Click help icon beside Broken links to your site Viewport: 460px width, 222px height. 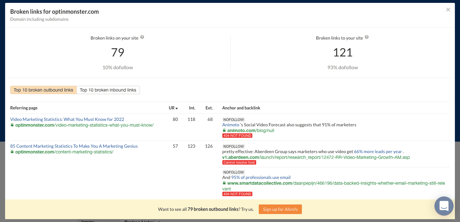(367, 37)
